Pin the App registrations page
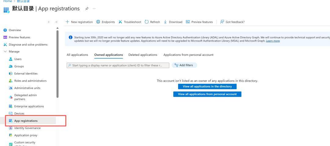The image size is (330, 146). click(87, 8)
